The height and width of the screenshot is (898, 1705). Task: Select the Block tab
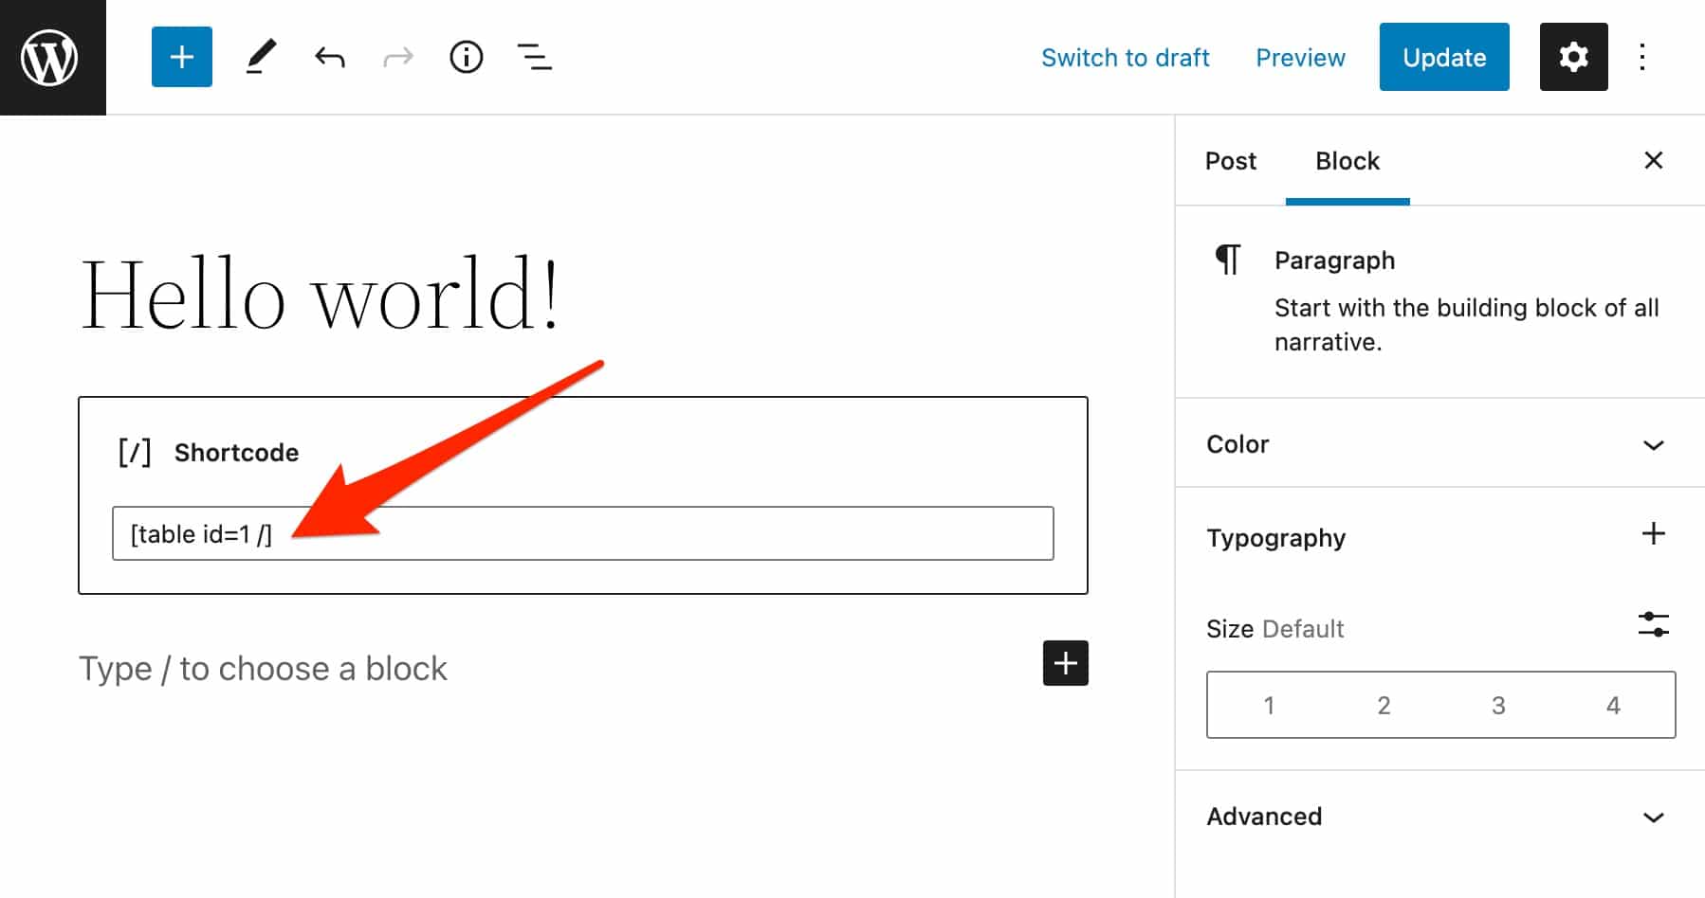1347,161
